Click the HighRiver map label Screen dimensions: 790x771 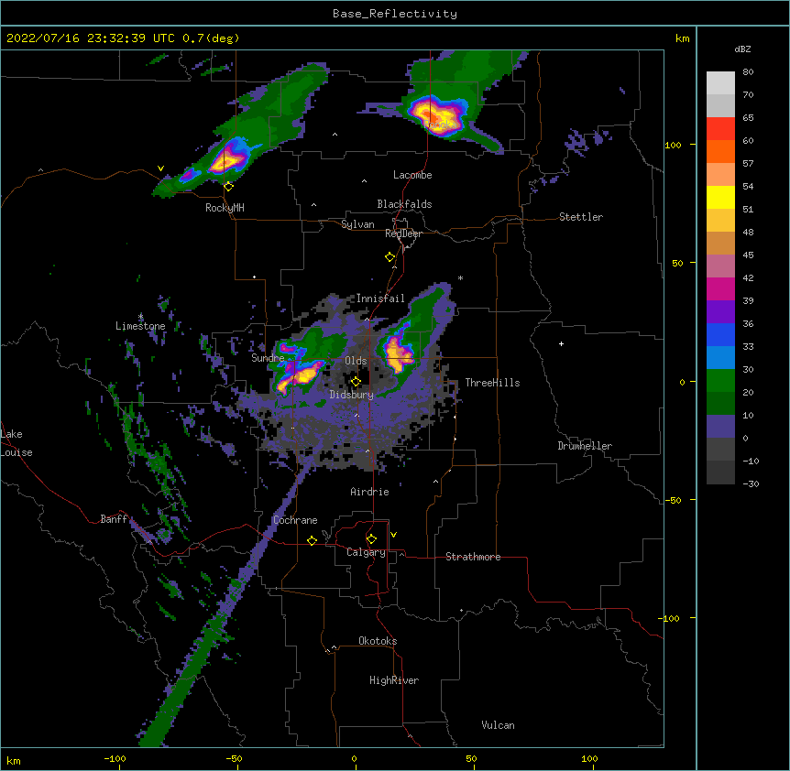tap(394, 680)
